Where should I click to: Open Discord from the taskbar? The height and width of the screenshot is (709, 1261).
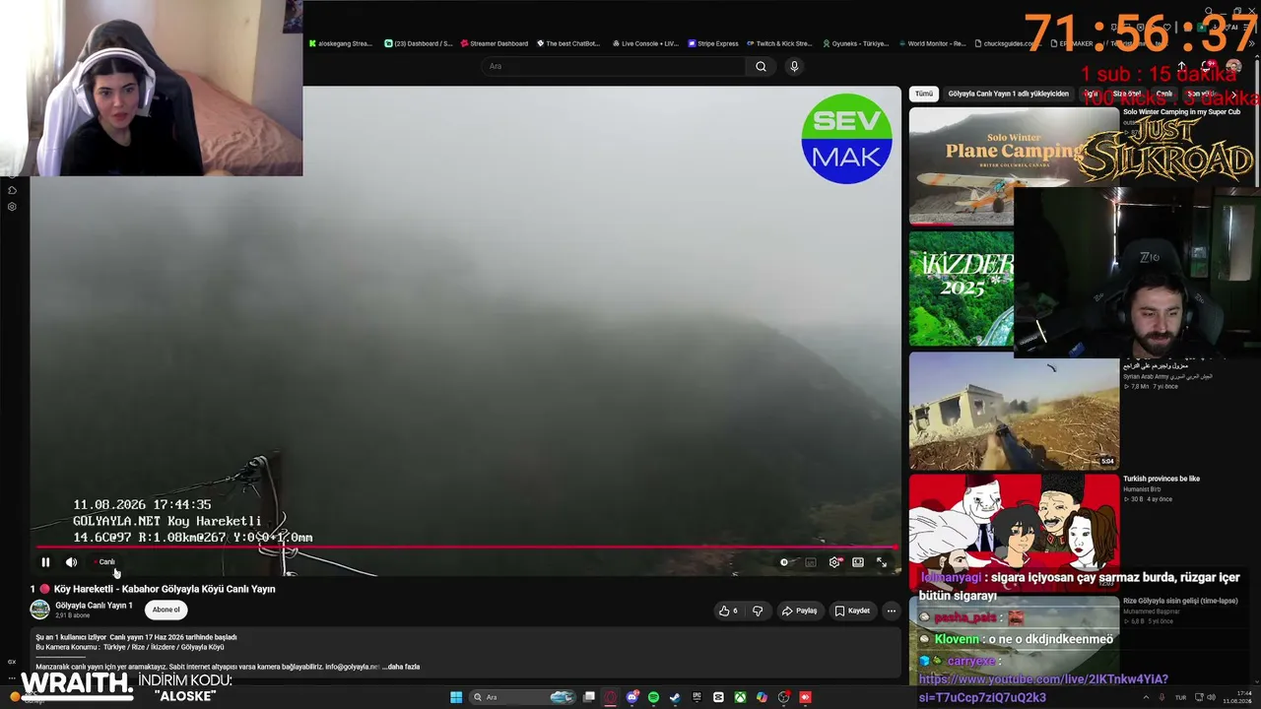[632, 697]
